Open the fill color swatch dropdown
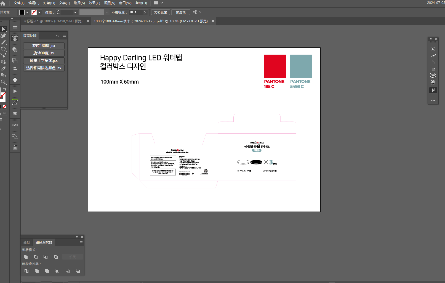445x283 pixels. (27, 12)
